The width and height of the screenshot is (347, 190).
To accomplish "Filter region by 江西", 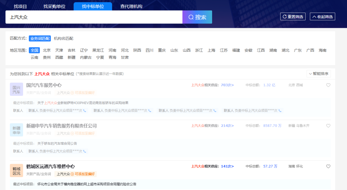I will coord(261,50).
